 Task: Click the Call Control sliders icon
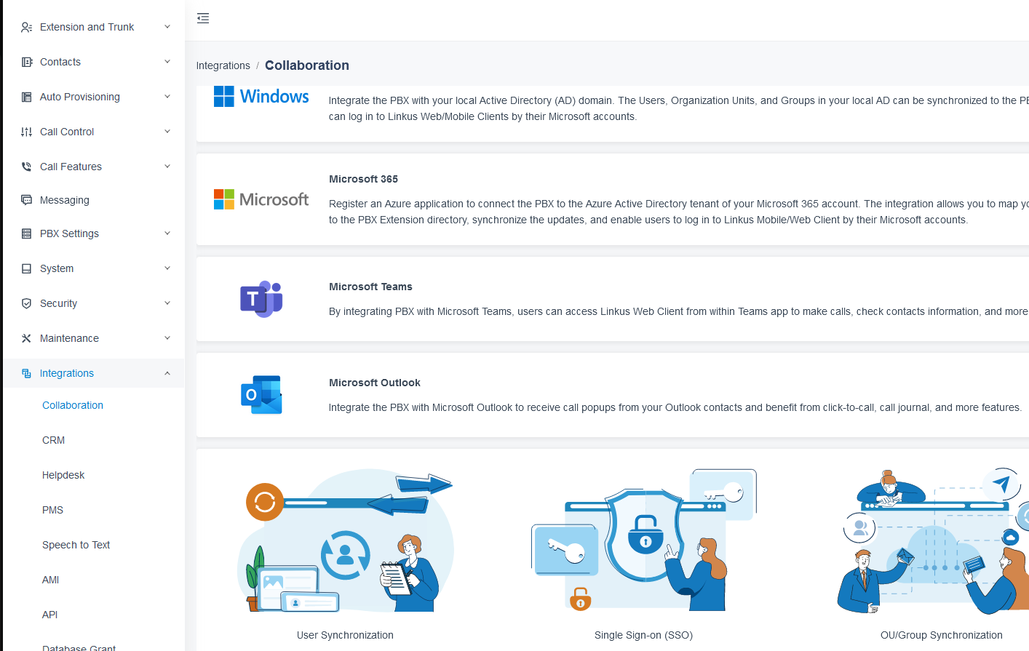point(26,132)
